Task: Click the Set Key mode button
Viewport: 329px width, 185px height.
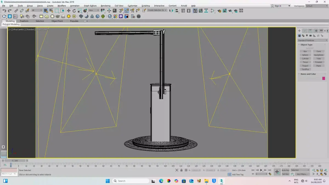Action: 285,174
